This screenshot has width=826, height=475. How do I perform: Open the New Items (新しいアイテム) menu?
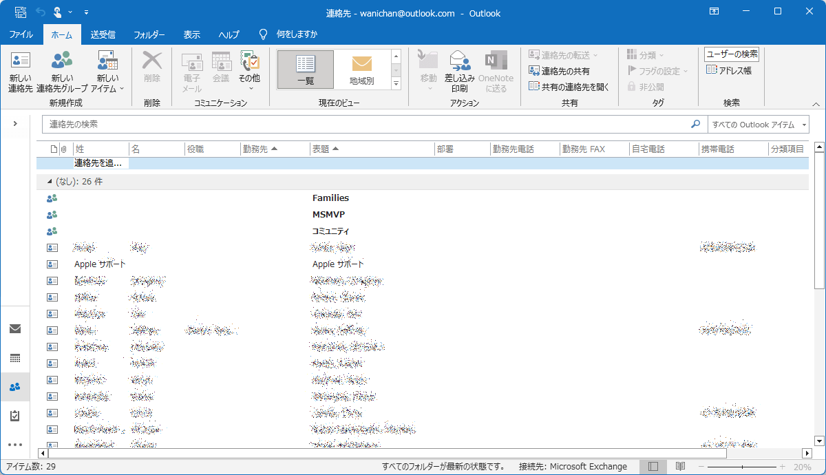click(x=107, y=72)
